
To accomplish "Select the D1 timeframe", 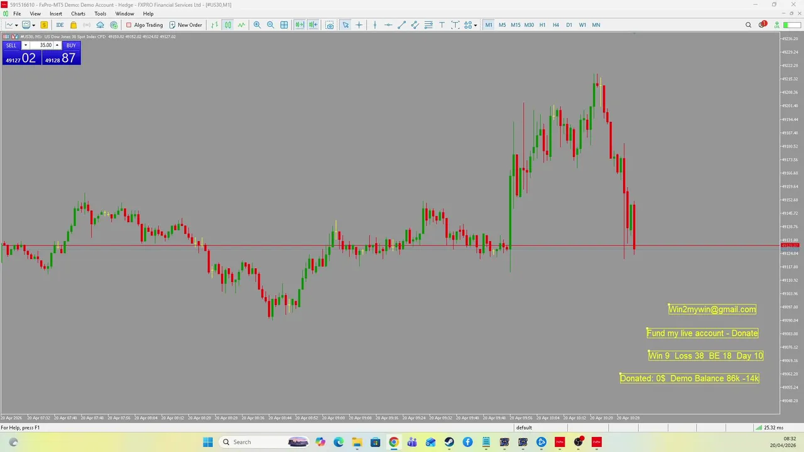I will tap(569, 25).
